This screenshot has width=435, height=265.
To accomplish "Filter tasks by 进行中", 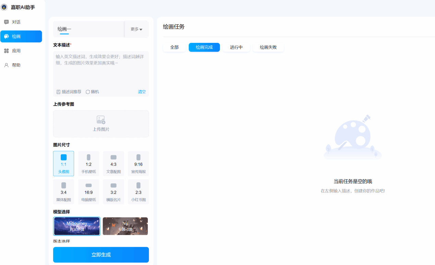I will point(236,47).
